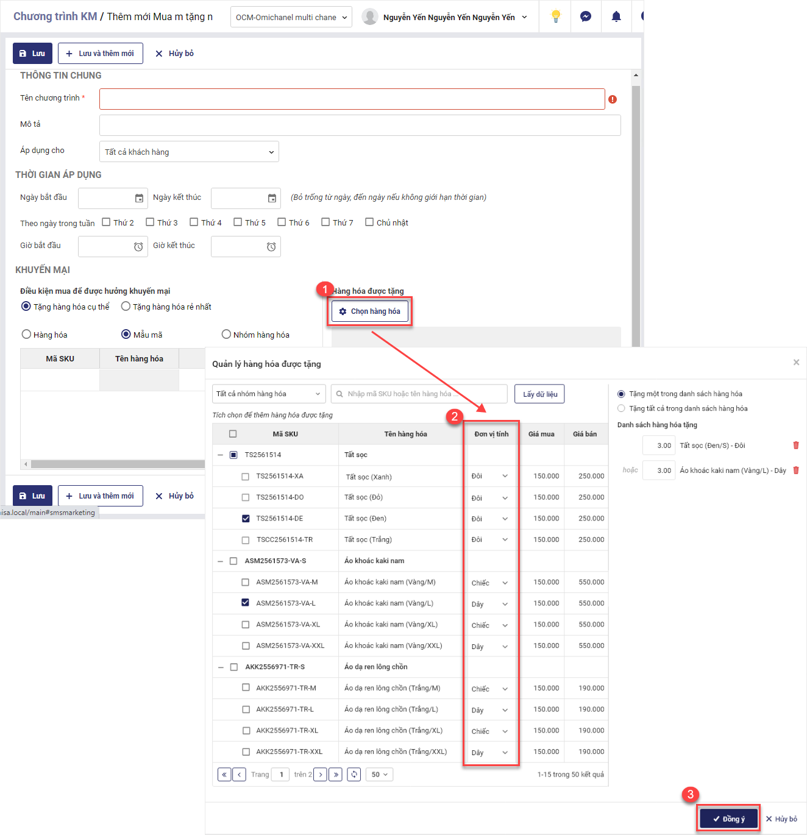The height and width of the screenshot is (835, 807).
Task: Collapse the AKK2556971-TR-S product group
Action: pyautogui.click(x=220, y=667)
